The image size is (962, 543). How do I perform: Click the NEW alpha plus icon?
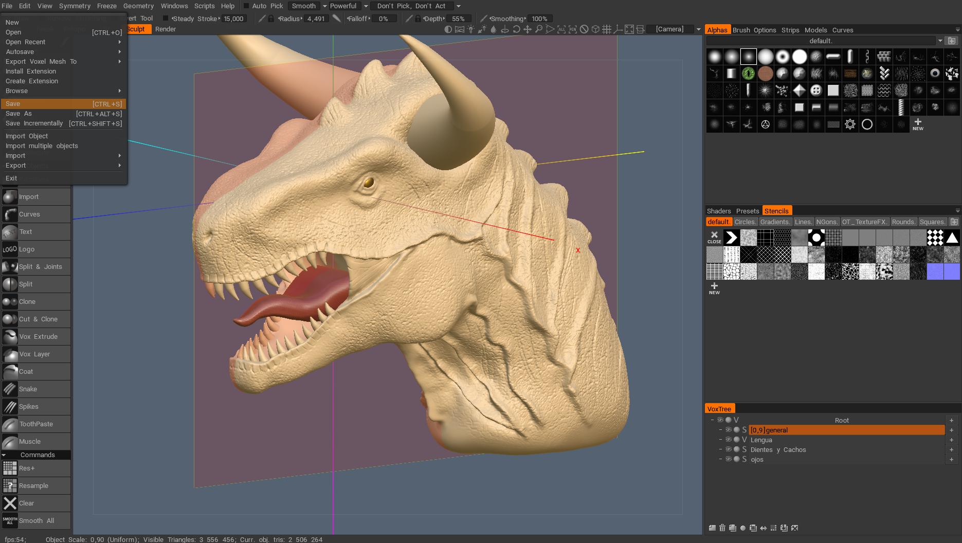(918, 124)
